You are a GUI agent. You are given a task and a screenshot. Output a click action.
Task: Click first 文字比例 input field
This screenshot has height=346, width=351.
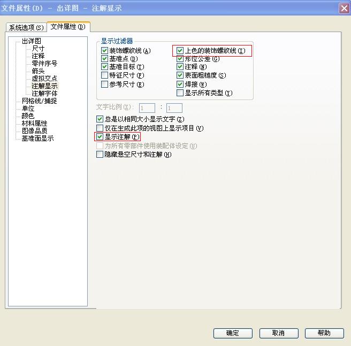click(147, 108)
